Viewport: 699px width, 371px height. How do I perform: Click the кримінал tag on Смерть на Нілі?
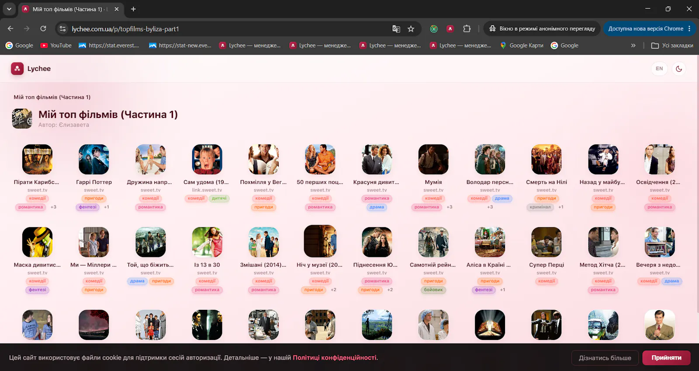540,207
